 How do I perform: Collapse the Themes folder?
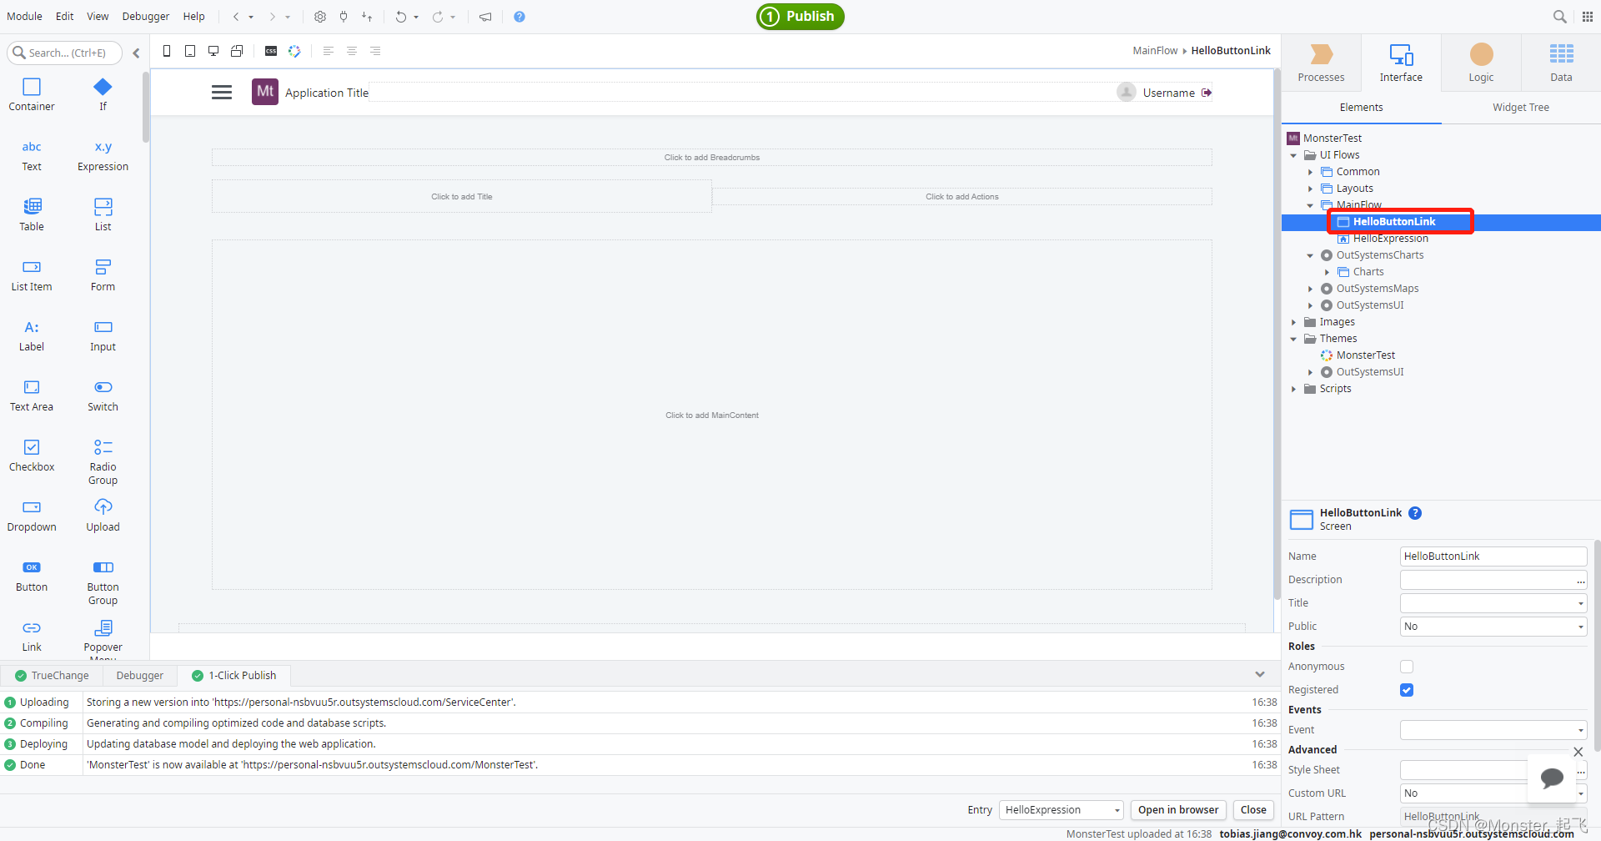1293,339
